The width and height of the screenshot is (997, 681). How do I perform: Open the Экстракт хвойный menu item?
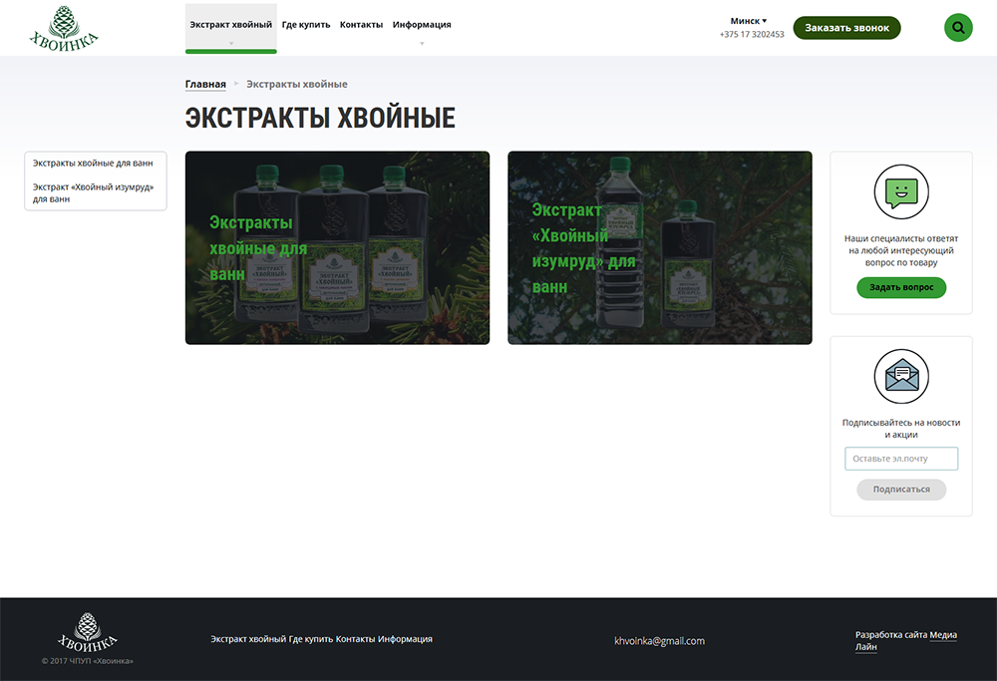(231, 25)
